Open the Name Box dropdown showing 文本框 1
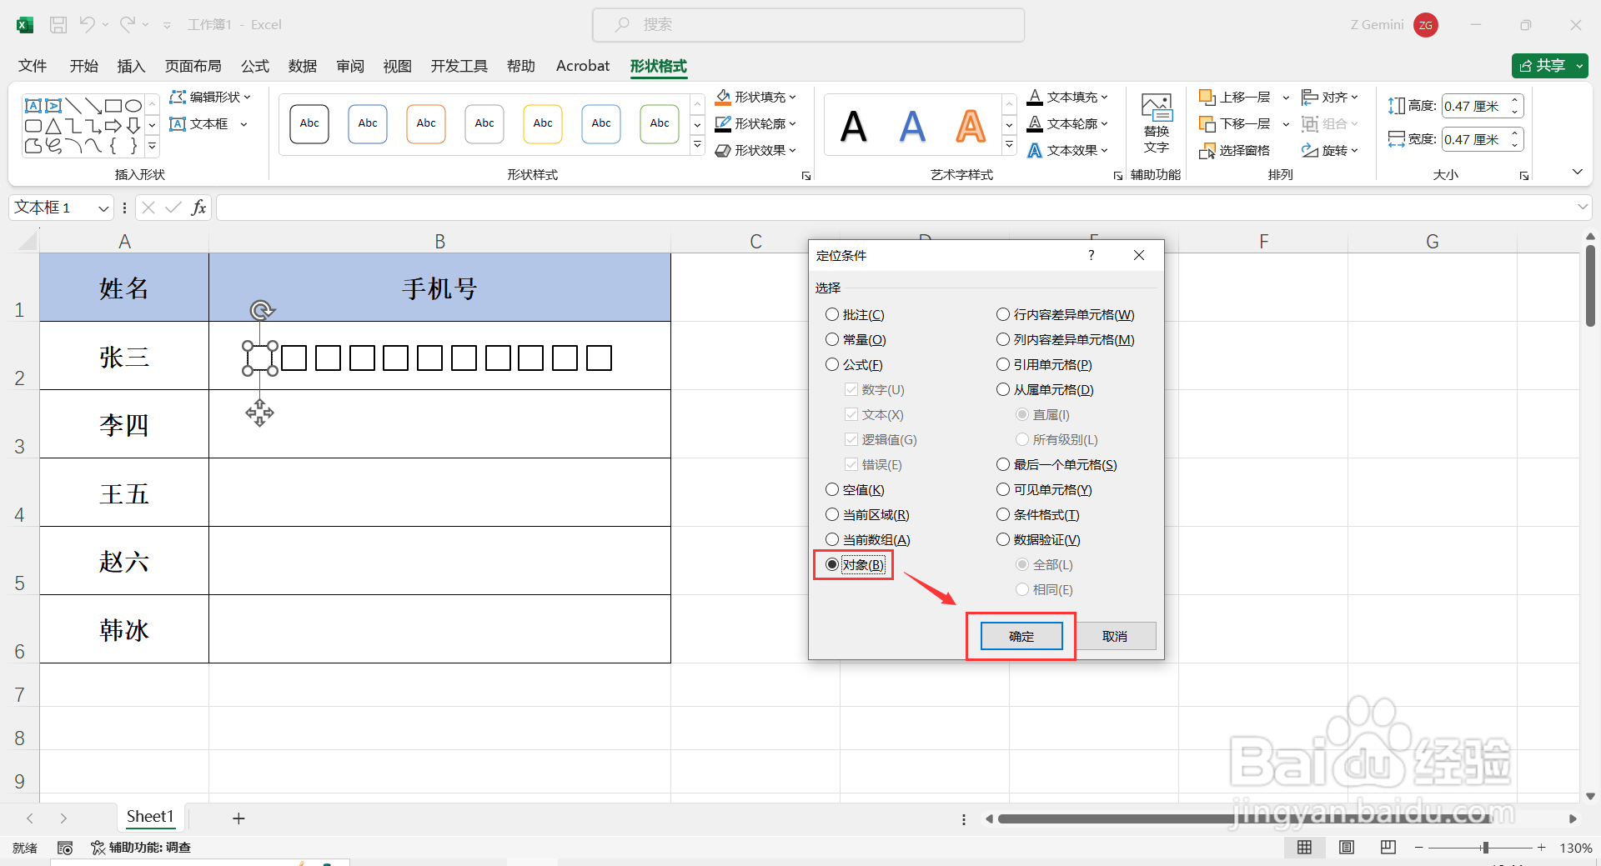 point(103,207)
